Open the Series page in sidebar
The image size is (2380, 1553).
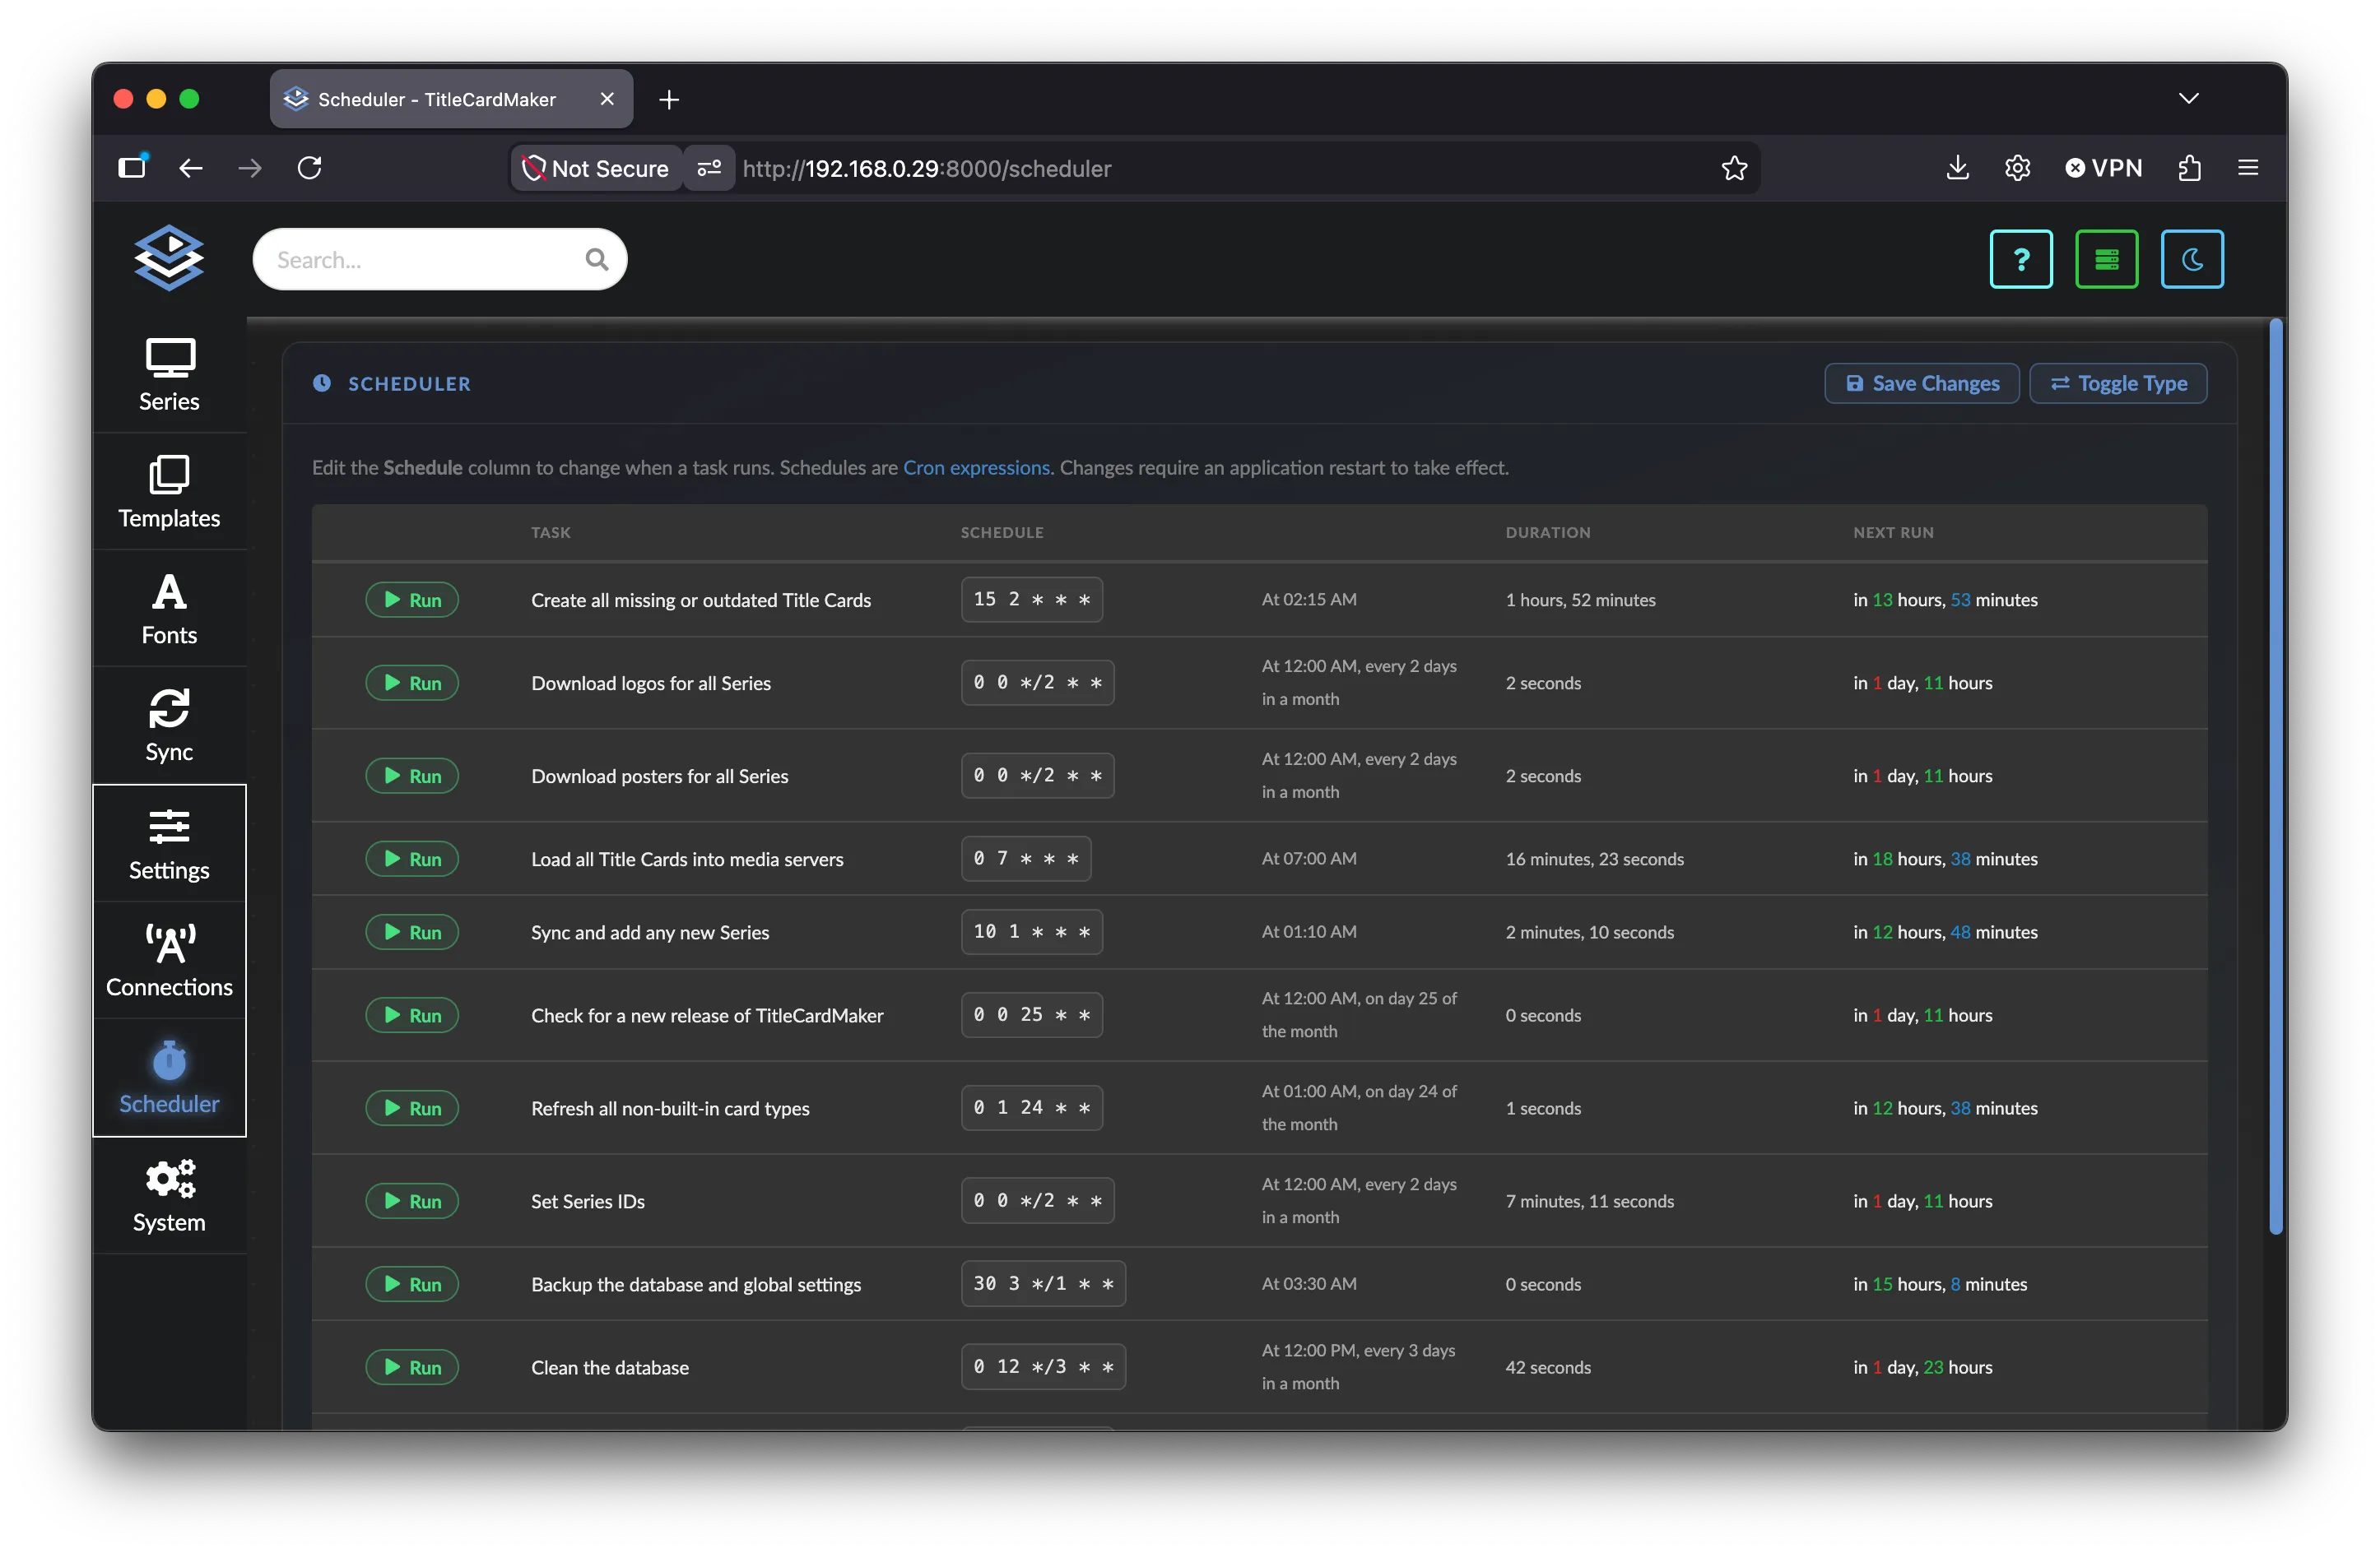click(x=169, y=376)
